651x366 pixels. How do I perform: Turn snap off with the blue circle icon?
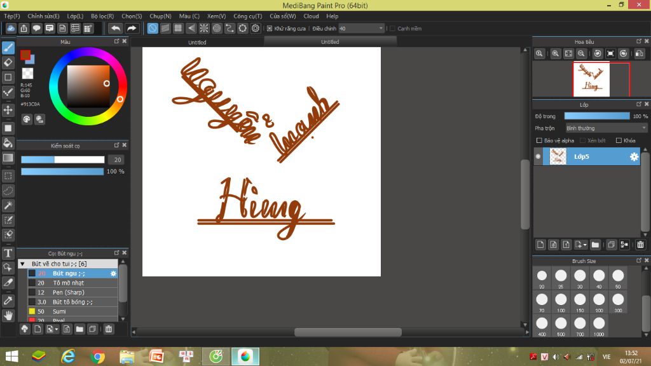(153, 28)
